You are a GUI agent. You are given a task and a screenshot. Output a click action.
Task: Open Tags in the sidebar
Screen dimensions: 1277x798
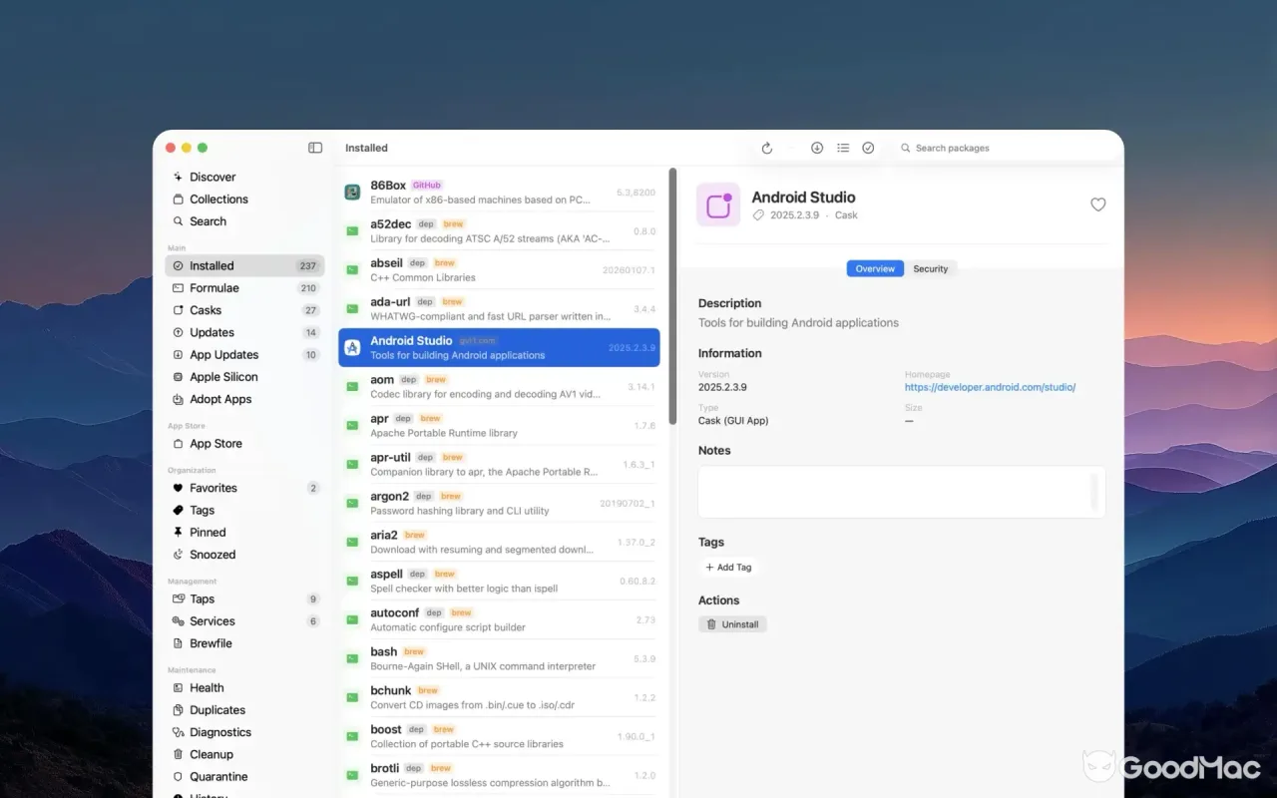tap(244, 510)
